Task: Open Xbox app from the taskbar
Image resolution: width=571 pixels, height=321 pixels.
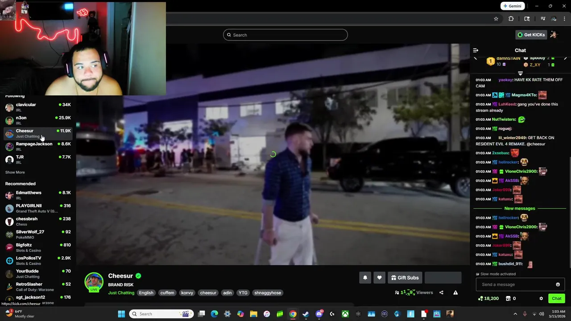Action: (345, 314)
